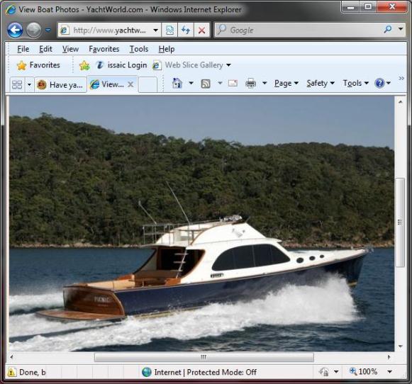Refresh the page with the refresh icon
Screen dimensions: 412x384
(x=186, y=30)
